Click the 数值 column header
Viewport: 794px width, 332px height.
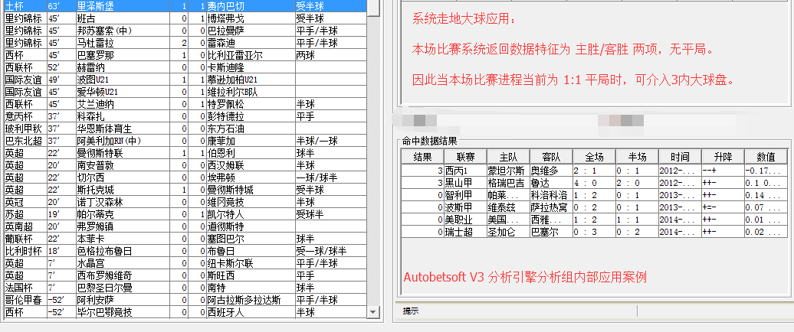[766, 157]
